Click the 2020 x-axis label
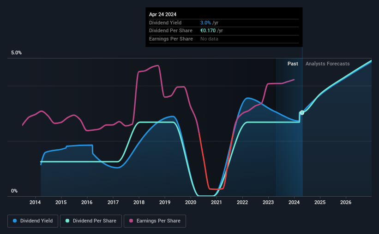This screenshot has height=234, width=379. 191,202
